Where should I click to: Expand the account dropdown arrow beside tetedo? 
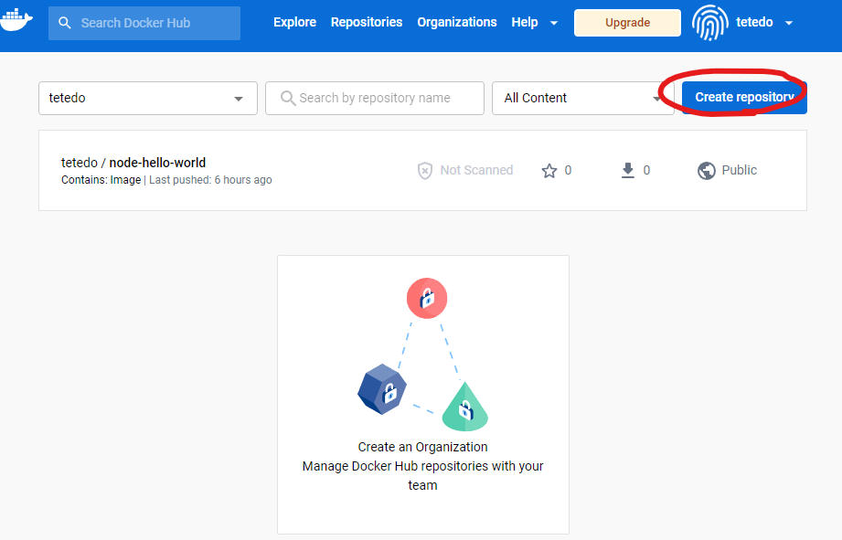789,23
